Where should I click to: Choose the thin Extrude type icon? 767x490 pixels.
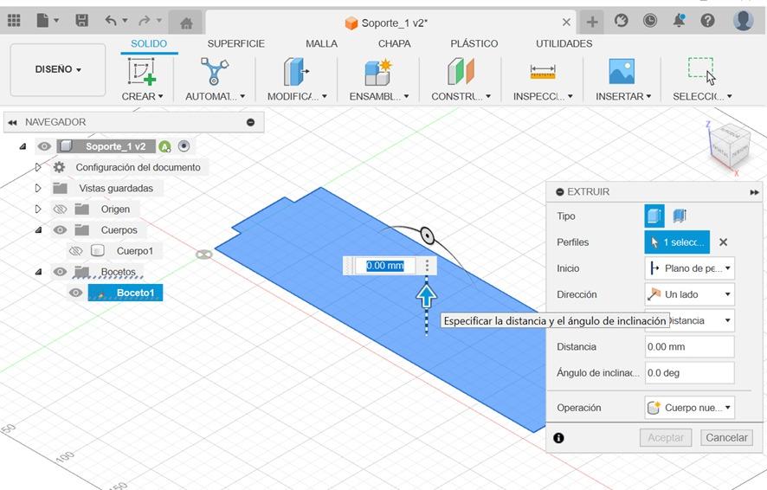[680, 216]
